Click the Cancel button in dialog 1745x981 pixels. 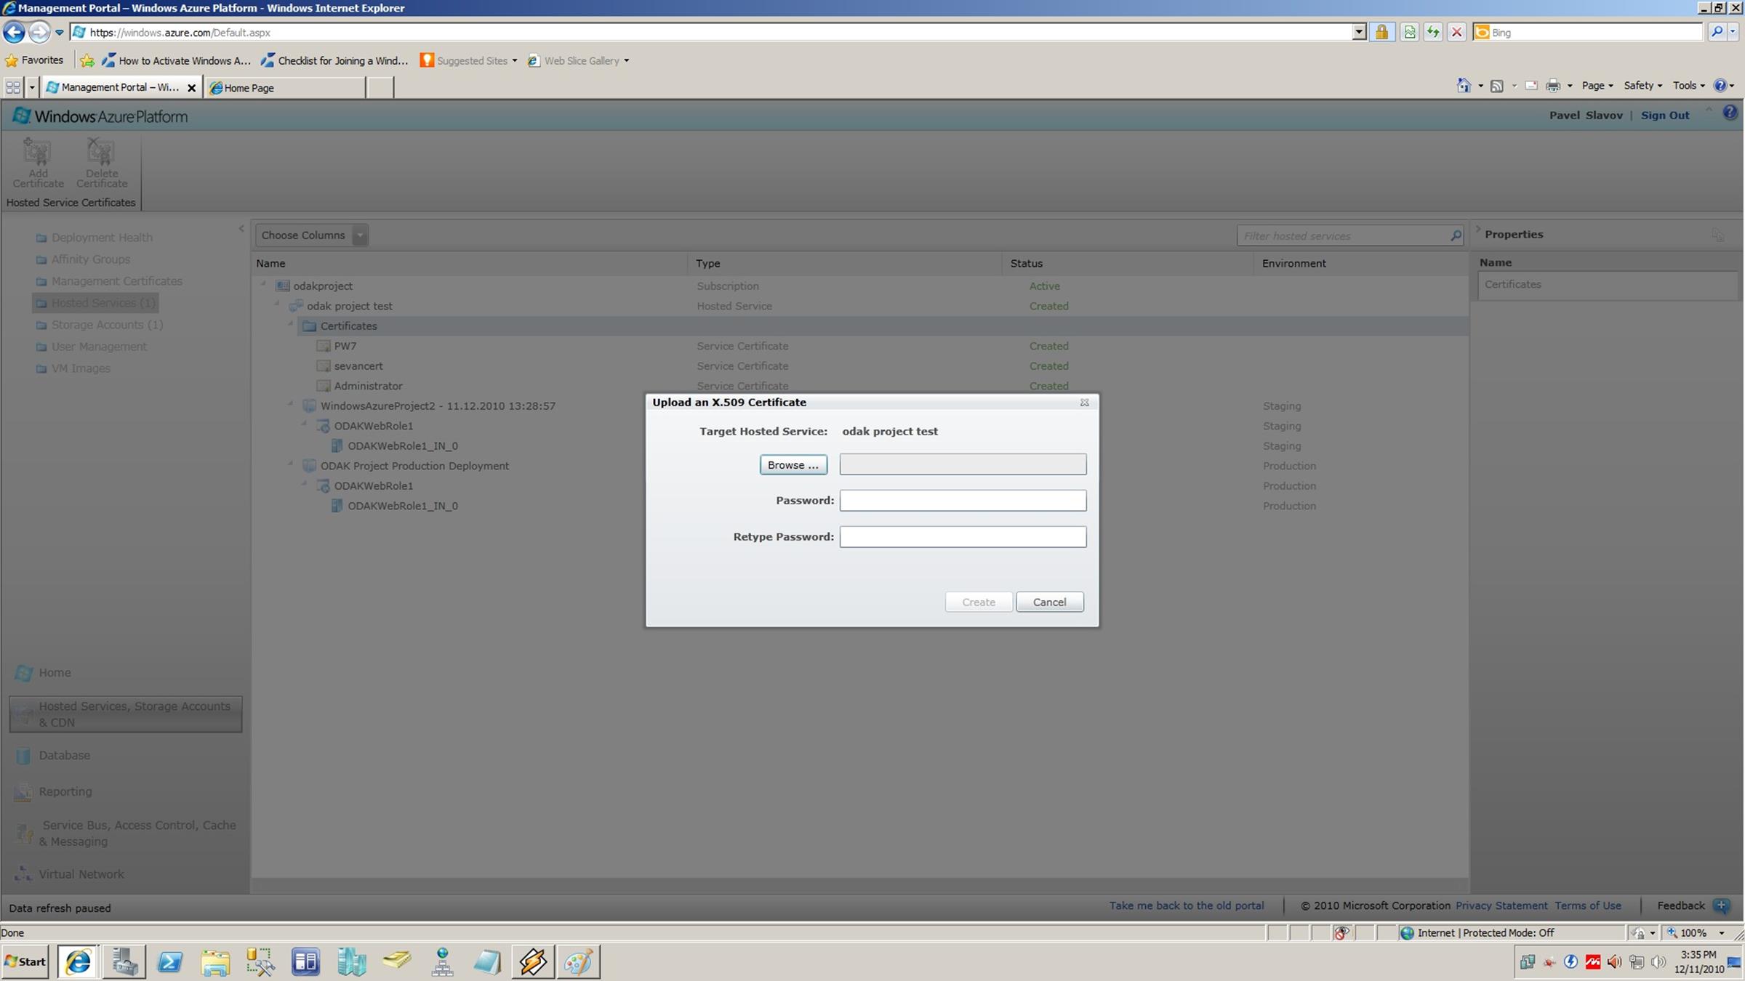(1049, 602)
